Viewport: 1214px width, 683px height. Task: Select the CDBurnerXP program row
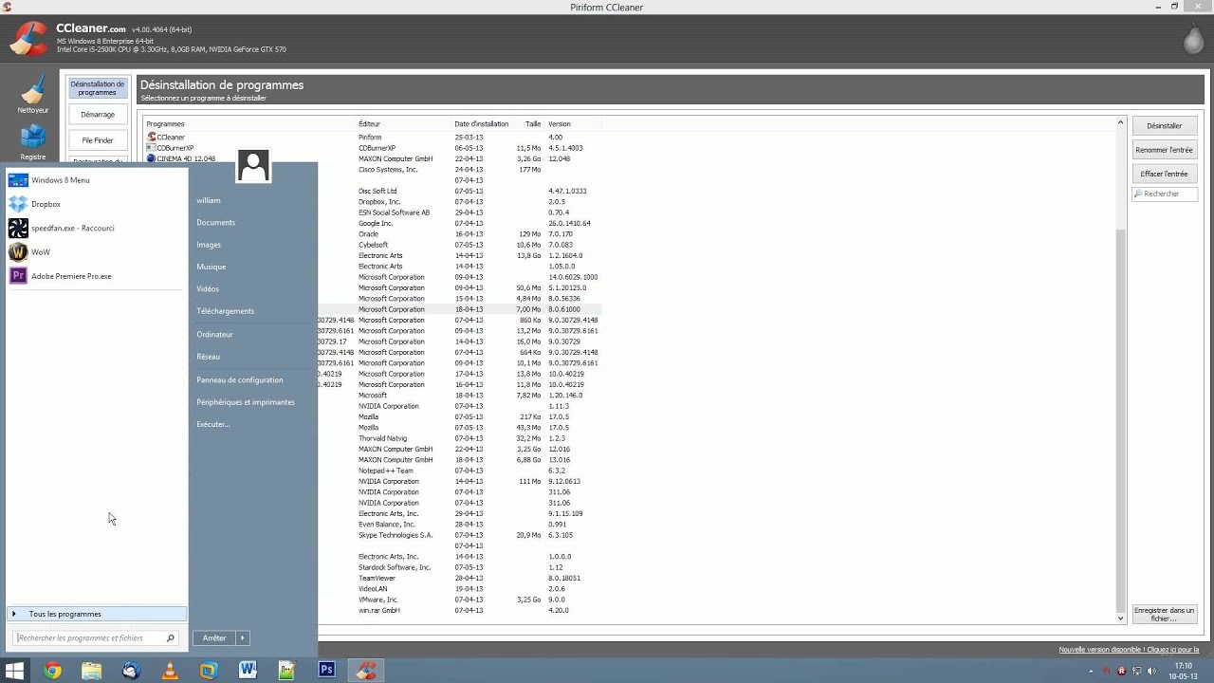click(374, 148)
